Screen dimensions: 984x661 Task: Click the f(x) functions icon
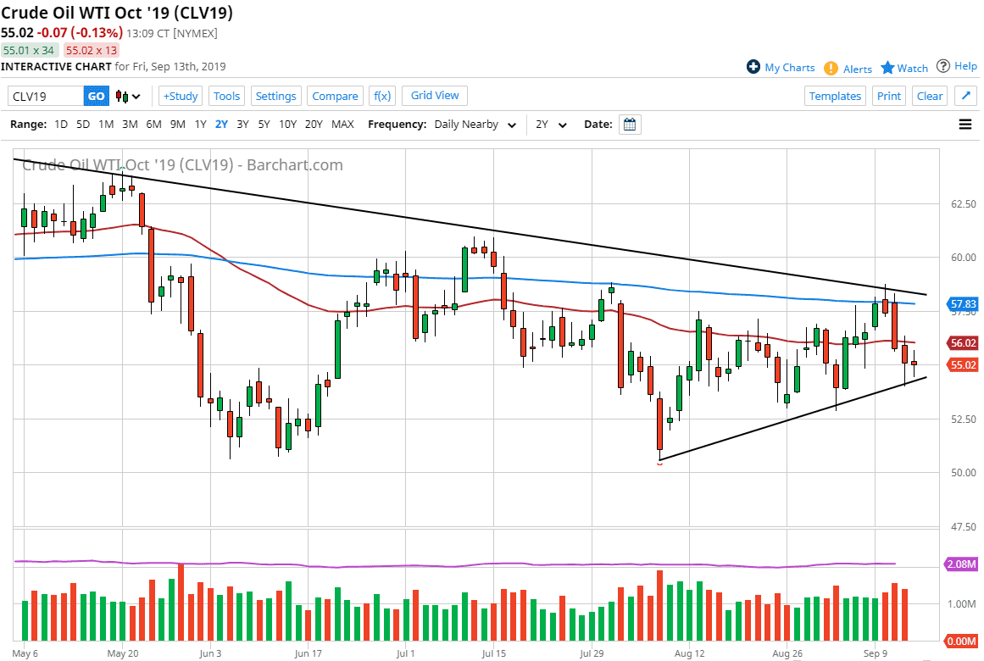(381, 96)
